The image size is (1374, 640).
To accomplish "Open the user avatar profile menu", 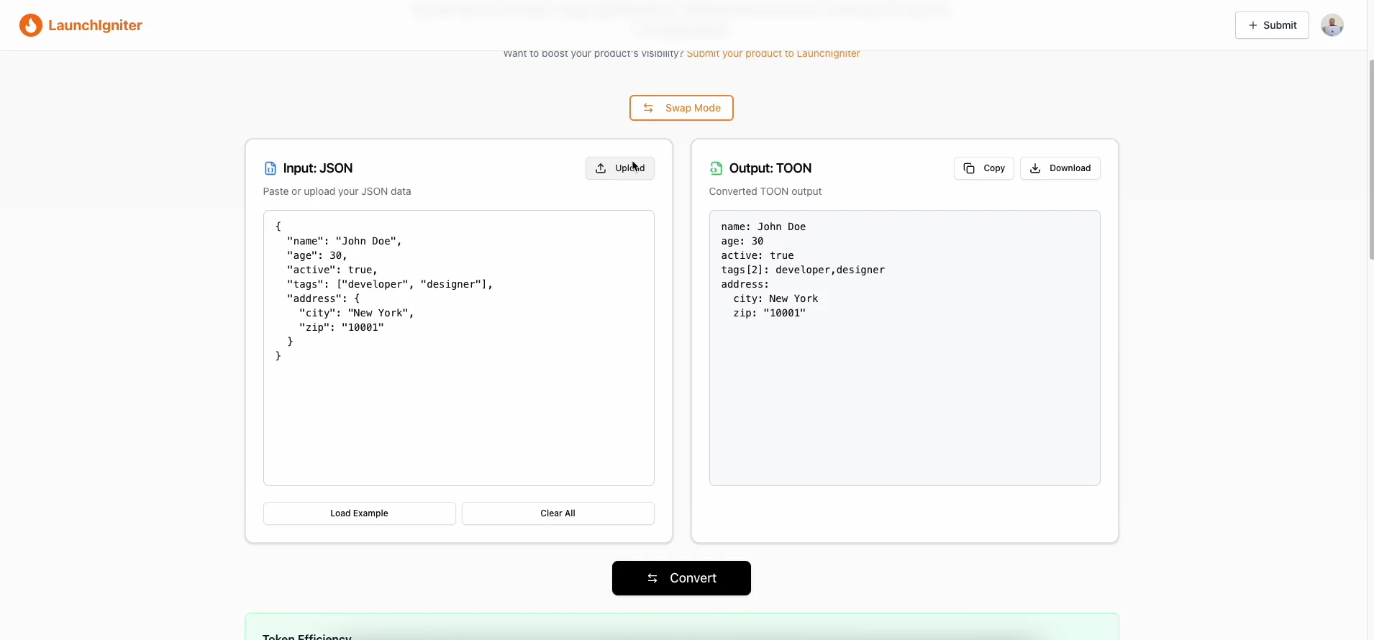I will click(x=1332, y=25).
